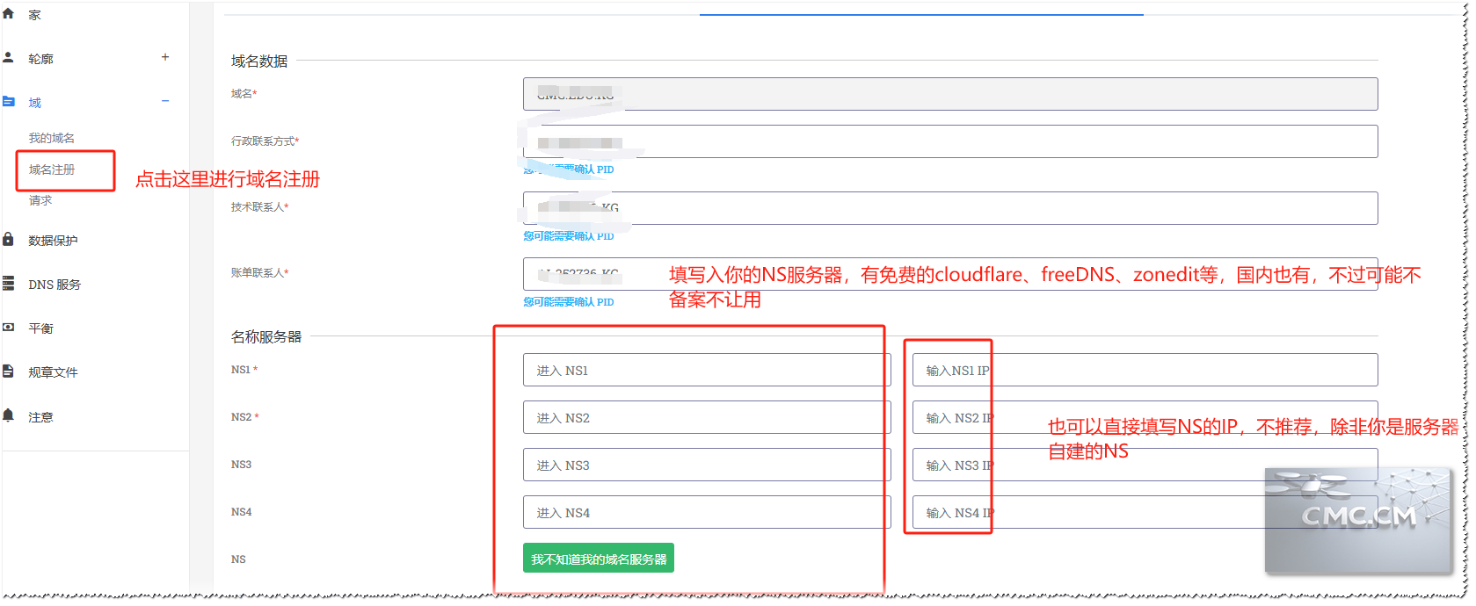Click the 名称服务器 section heading

point(266,336)
